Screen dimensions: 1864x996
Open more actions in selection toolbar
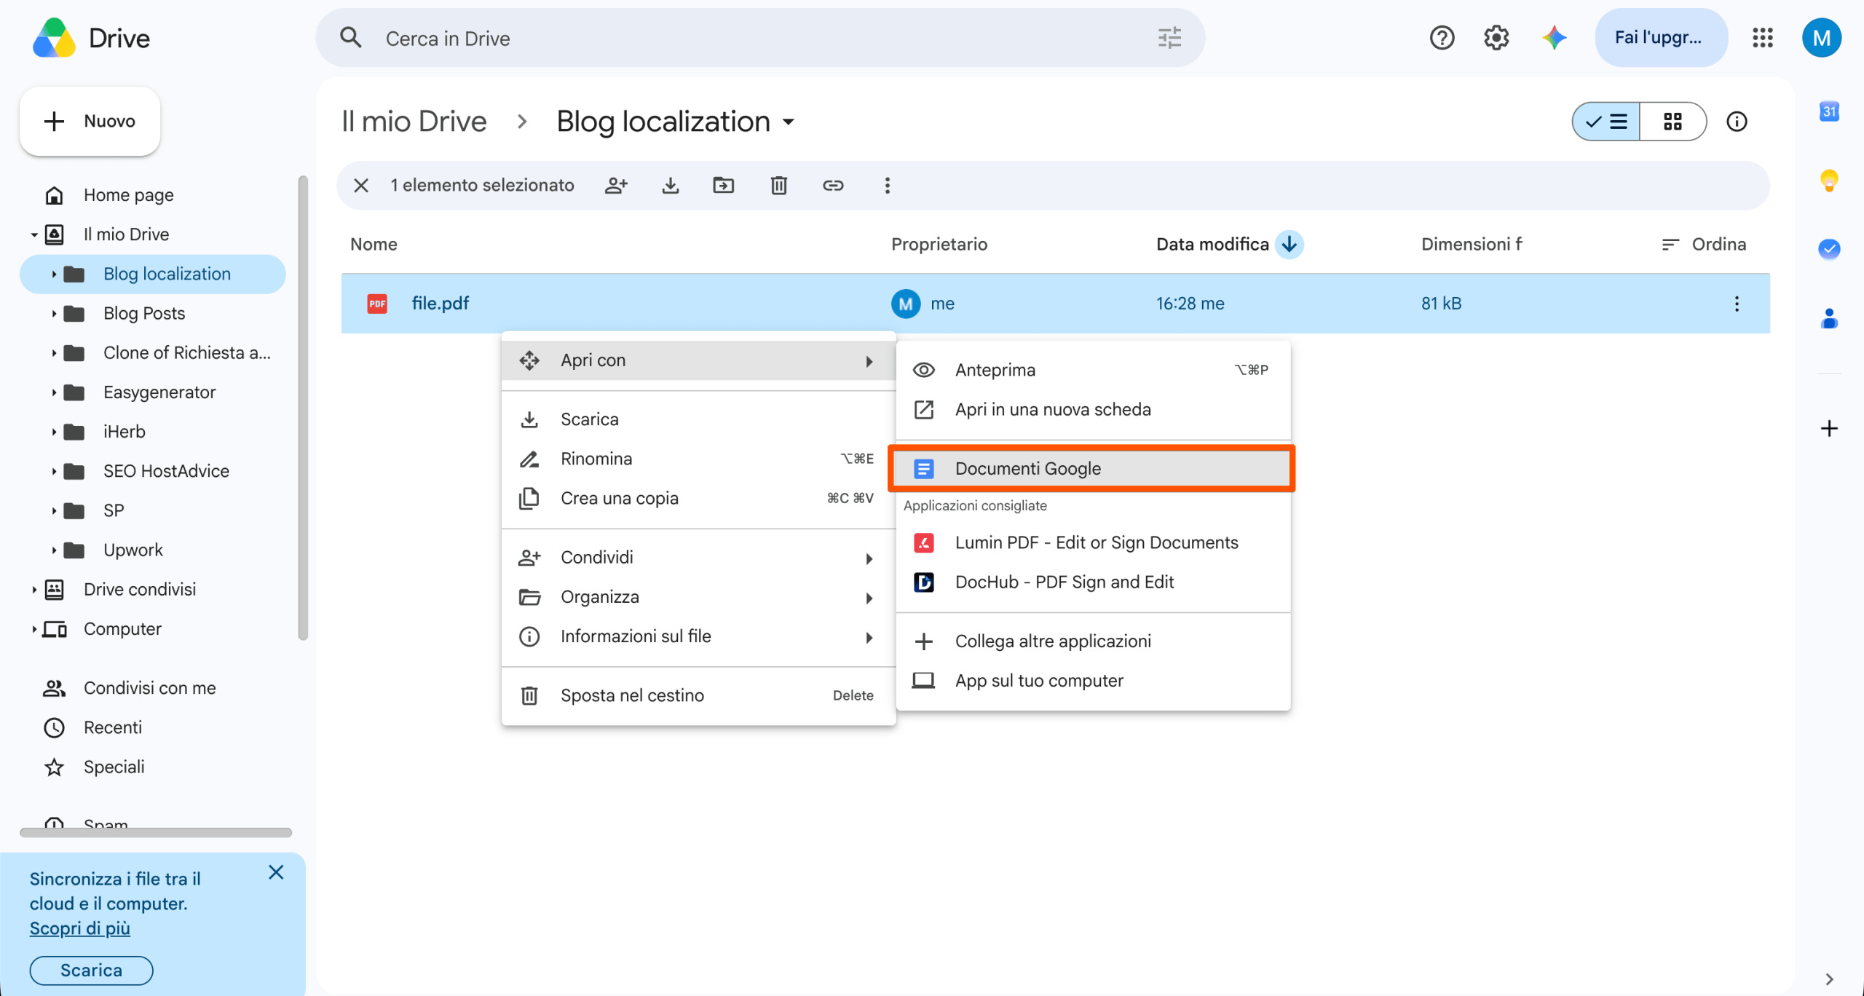pyautogui.click(x=887, y=186)
